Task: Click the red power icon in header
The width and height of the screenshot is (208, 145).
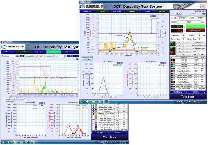Action: click(203, 6)
